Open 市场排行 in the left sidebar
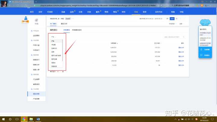Screen dimensions: 217x122 click(36, 50)
